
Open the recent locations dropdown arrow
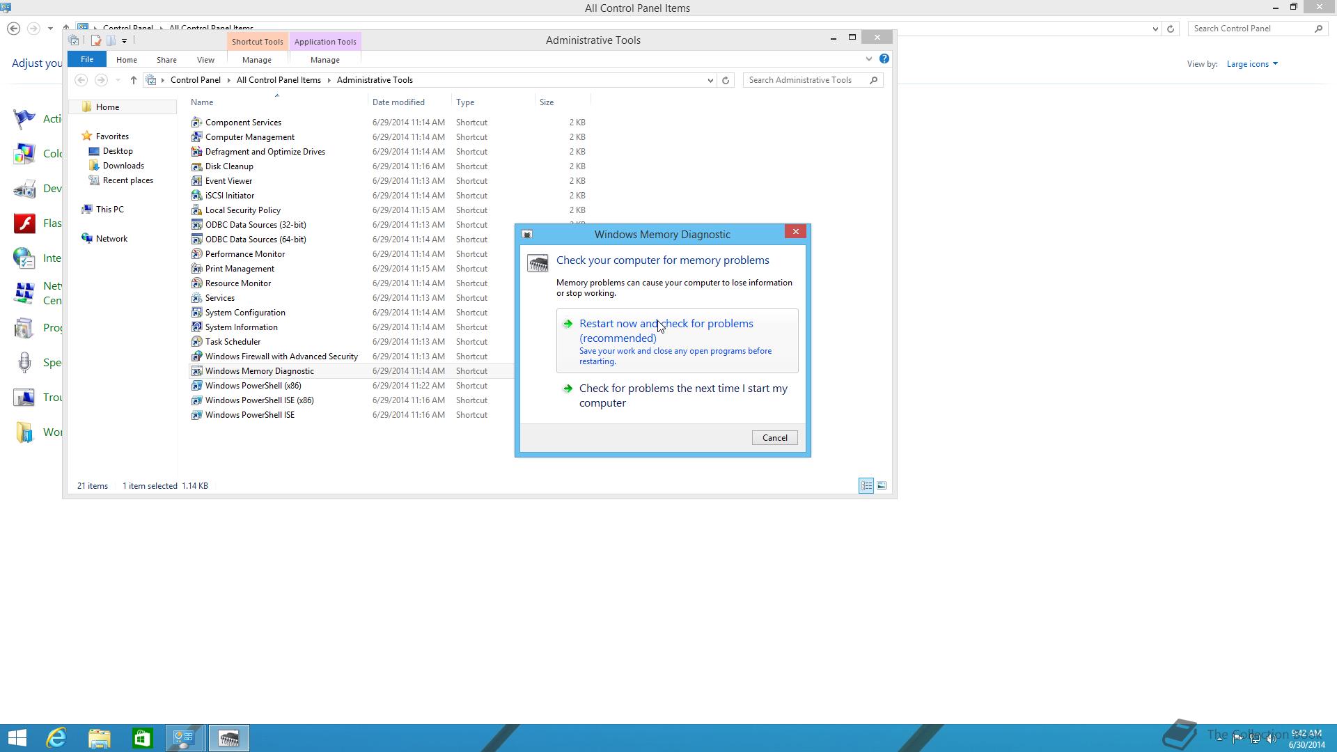(118, 80)
